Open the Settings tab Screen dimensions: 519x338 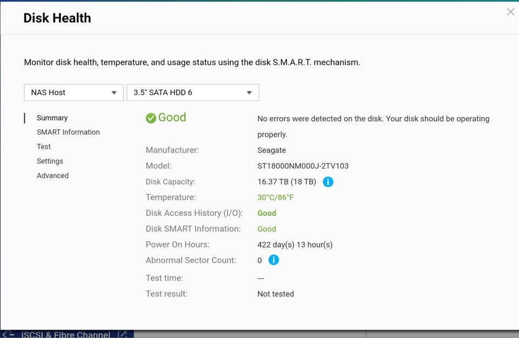tap(50, 161)
